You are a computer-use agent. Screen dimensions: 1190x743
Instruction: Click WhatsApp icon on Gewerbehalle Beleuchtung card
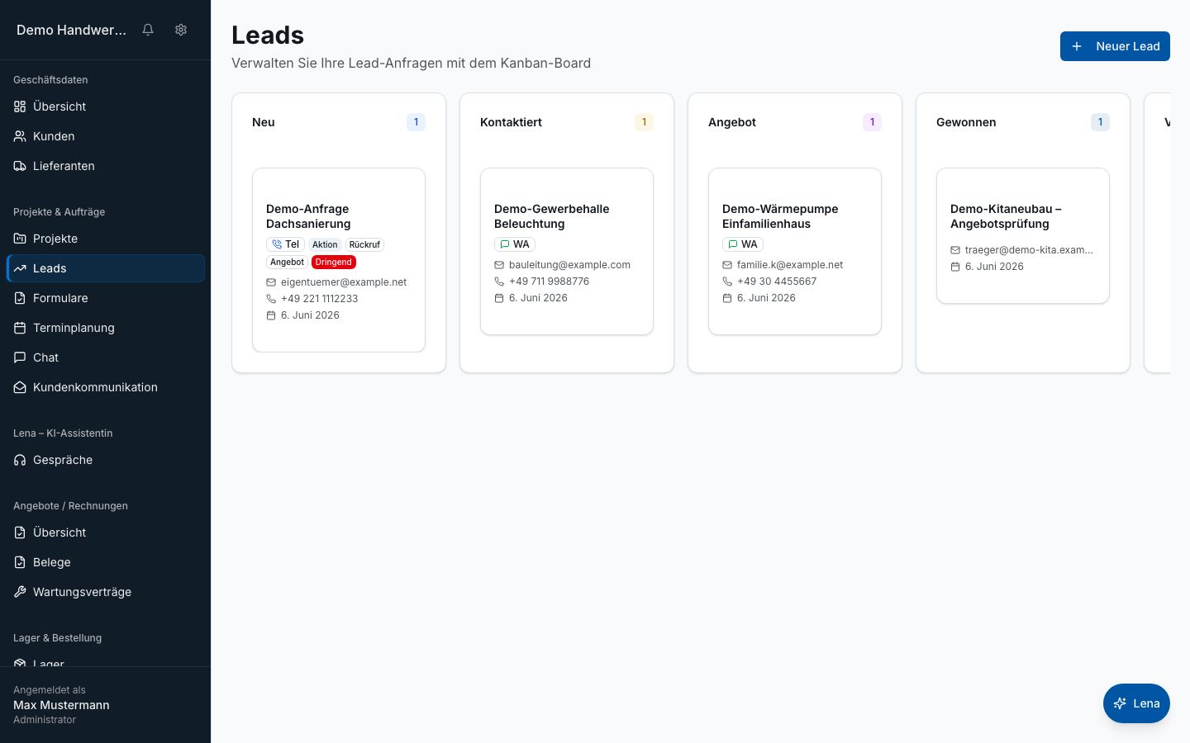click(x=504, y=244)
